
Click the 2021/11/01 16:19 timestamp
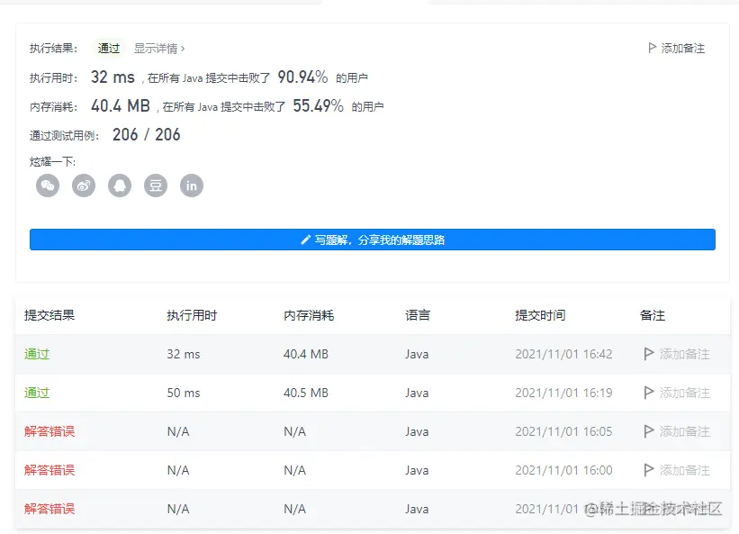pyautogui.click(x=563, y=393)
